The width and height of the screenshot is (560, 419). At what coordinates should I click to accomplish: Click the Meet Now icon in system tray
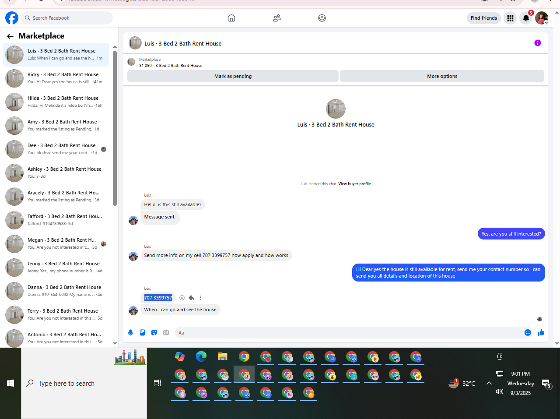(500, 356)
